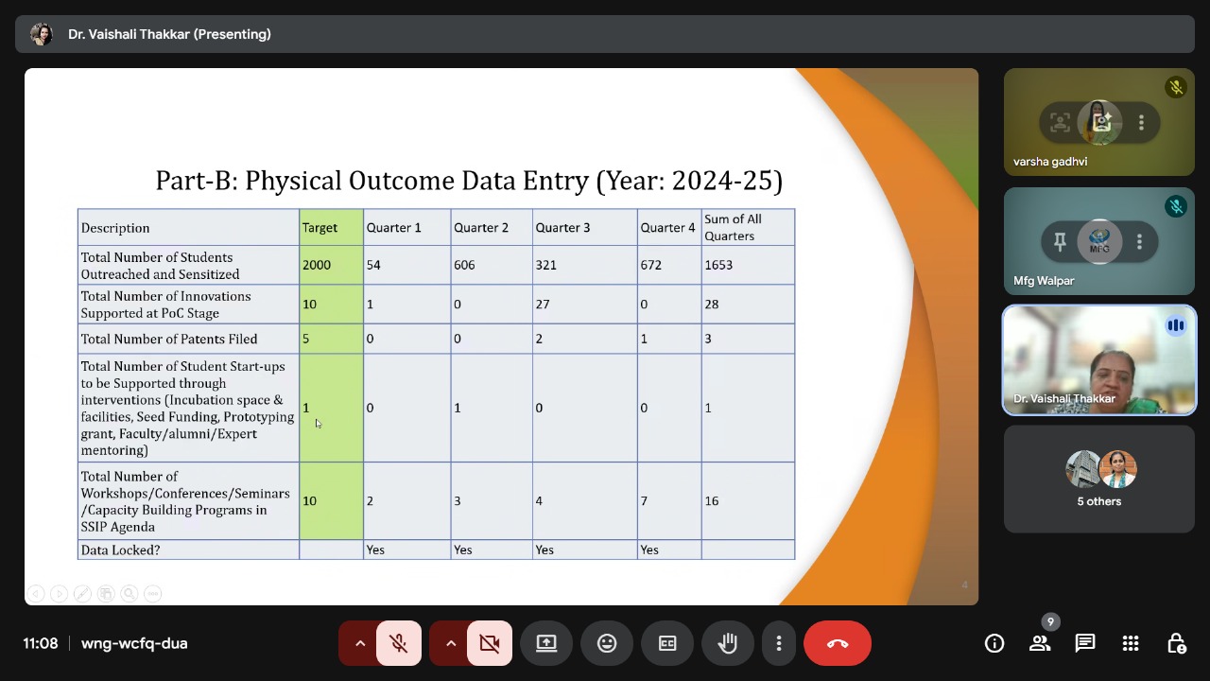Raise your hand in the meeting
Image resolution: width=1210 pixels, height=681 pixels.
click(727, 643)
